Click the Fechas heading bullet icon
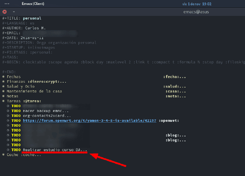The height and width of the screenshot is (176, 245). [x=3, y=77]
